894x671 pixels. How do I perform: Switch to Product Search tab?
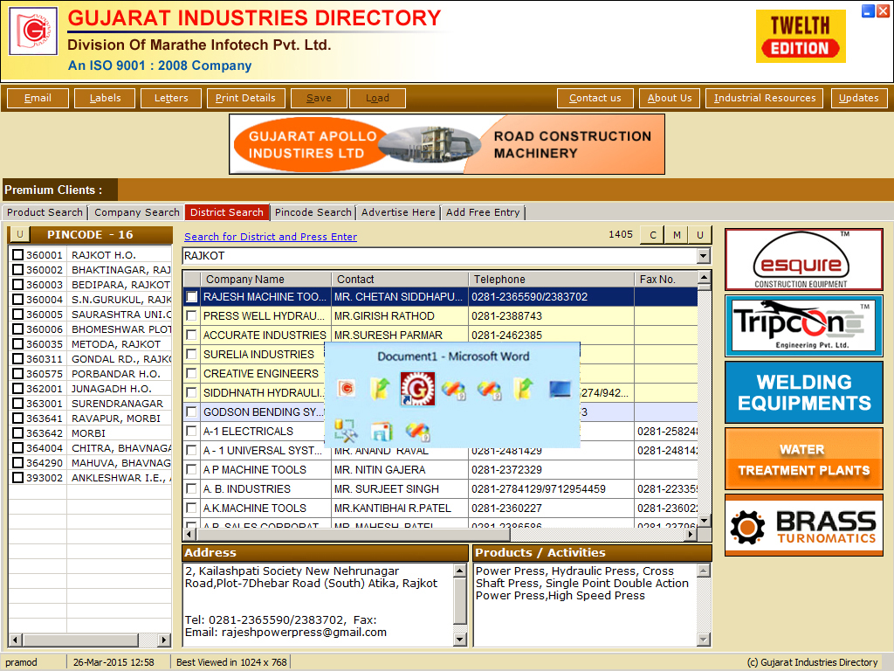click(x=45, y=212)
